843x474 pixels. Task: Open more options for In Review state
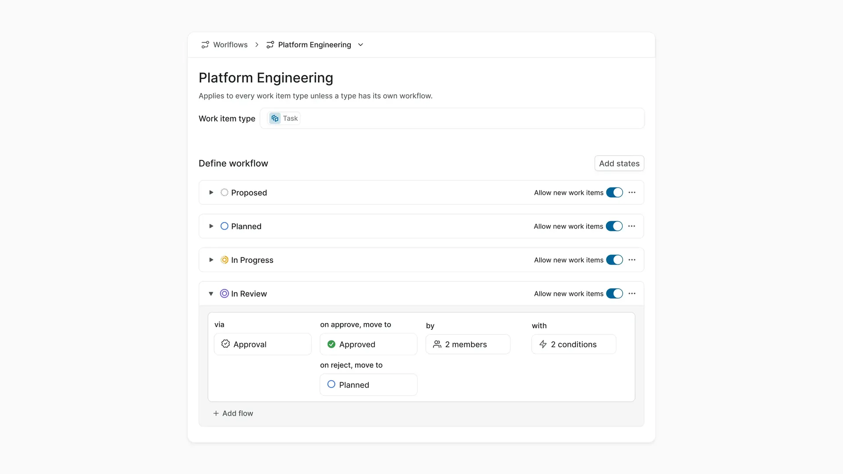pyautogui.click(x=632, y=293)
